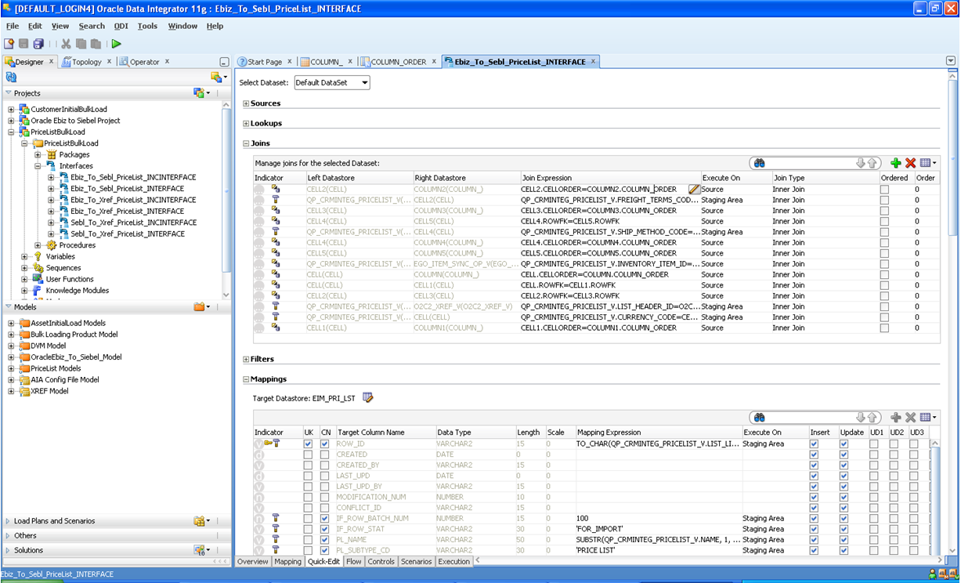Click the Target Column Name column header
Image resolution: width=961 pixels, height=583 pixels.
pyautogui.click(x=385, y=433)
